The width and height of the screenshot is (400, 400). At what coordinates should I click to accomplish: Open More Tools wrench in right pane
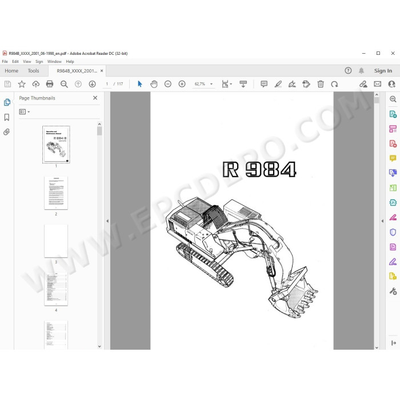click(393, 291)
